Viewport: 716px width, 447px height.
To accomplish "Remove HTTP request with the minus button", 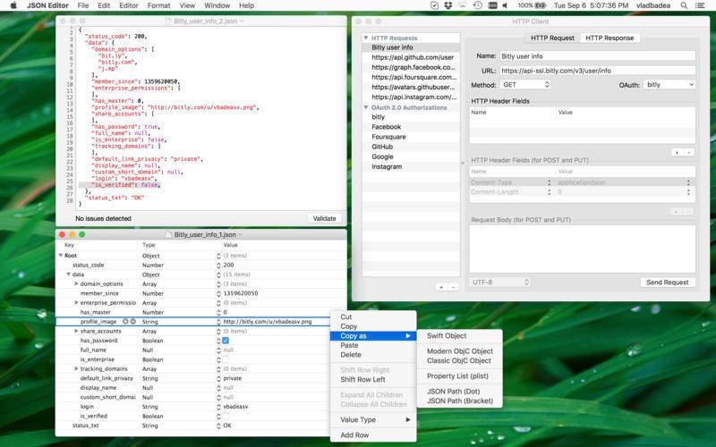I will pos(453,287).
